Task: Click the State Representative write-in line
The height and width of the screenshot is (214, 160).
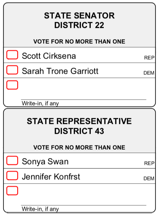Action: click(84, 205)
